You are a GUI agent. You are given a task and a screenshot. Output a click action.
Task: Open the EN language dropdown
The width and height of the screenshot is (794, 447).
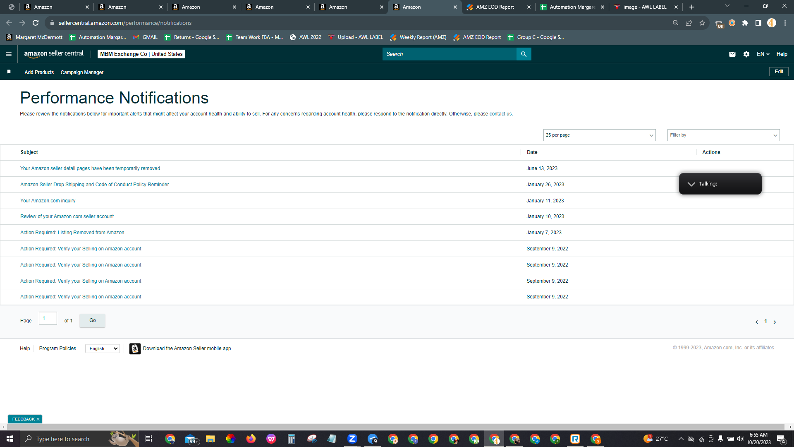(x=763, y=54)
